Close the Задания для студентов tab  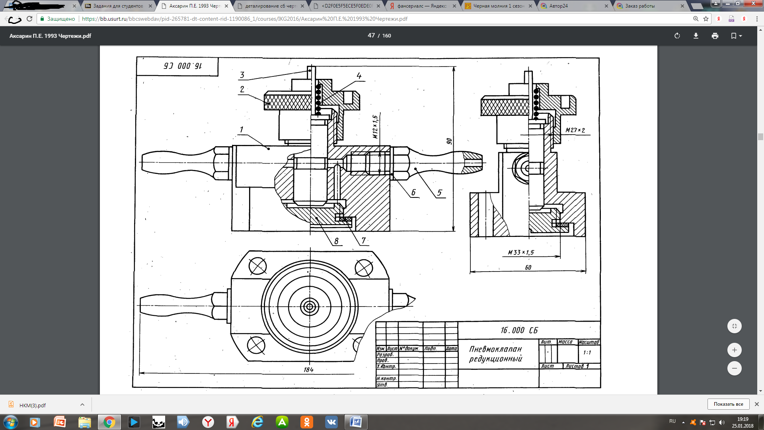pyautogui.click(x=150, y=6)
